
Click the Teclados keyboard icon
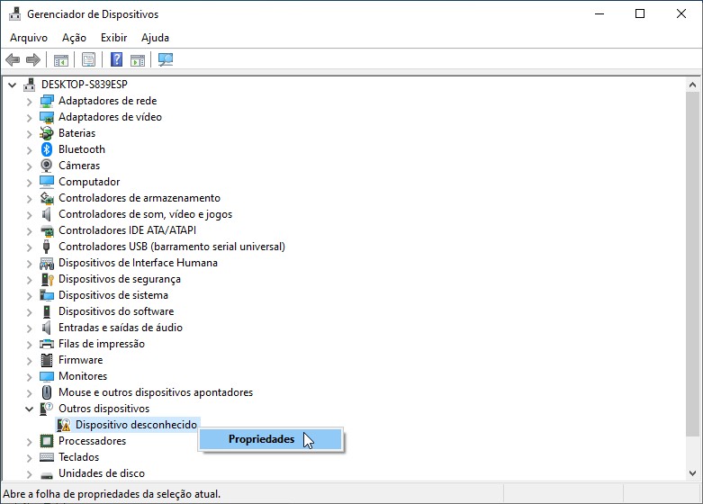click(x=47, y=457)
